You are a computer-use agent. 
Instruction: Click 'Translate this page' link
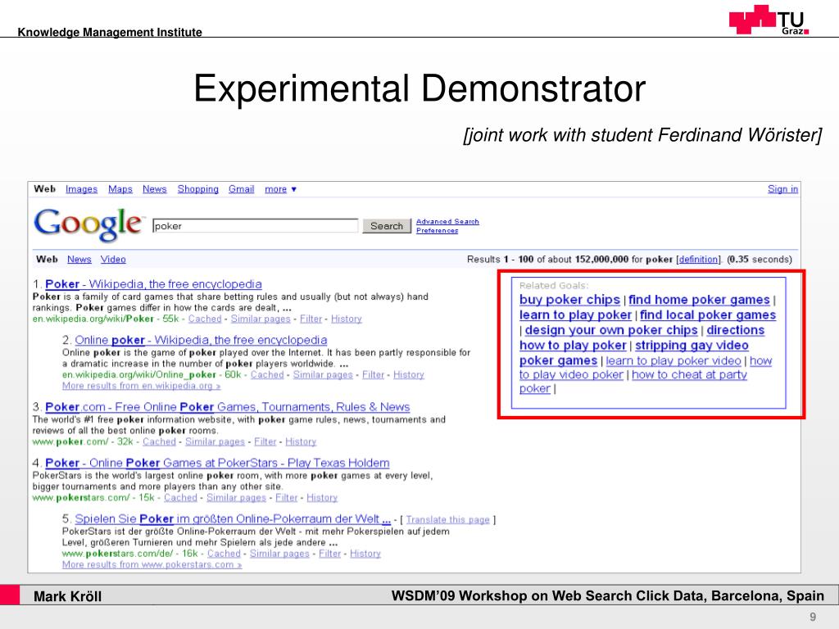448,520
